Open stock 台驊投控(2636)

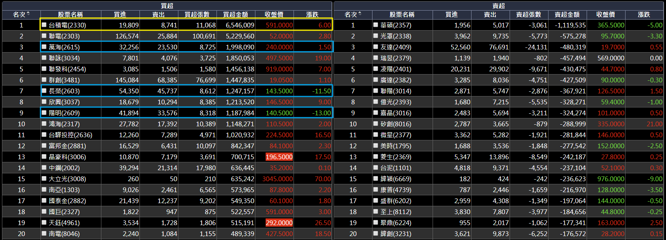pyautogui.click(x=70, y=135)
